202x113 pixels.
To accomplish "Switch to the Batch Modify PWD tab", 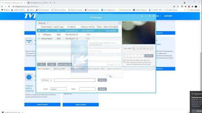I will coord(96,69).
